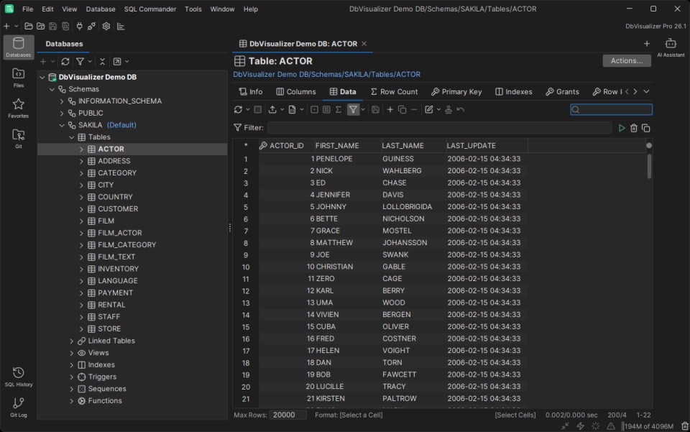Click the form view icon in grid toolbar
Viewport: 690px width, 432px height.
click(x=314, y=109)
